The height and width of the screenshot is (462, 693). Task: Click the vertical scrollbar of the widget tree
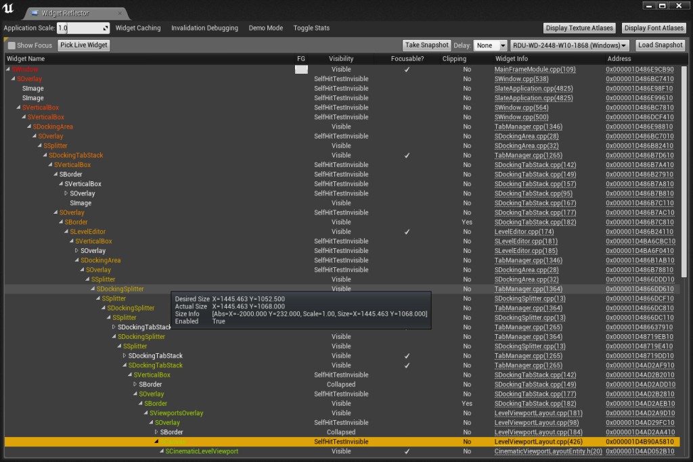pos(684,172)
